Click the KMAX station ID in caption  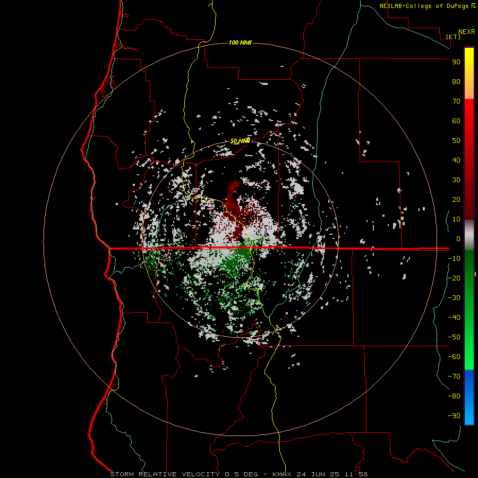point(281,474)
